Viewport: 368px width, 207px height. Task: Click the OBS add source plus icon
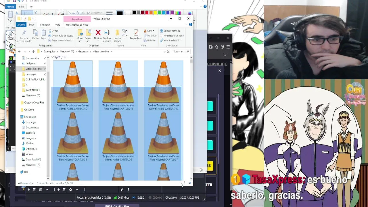coord(58,190)
